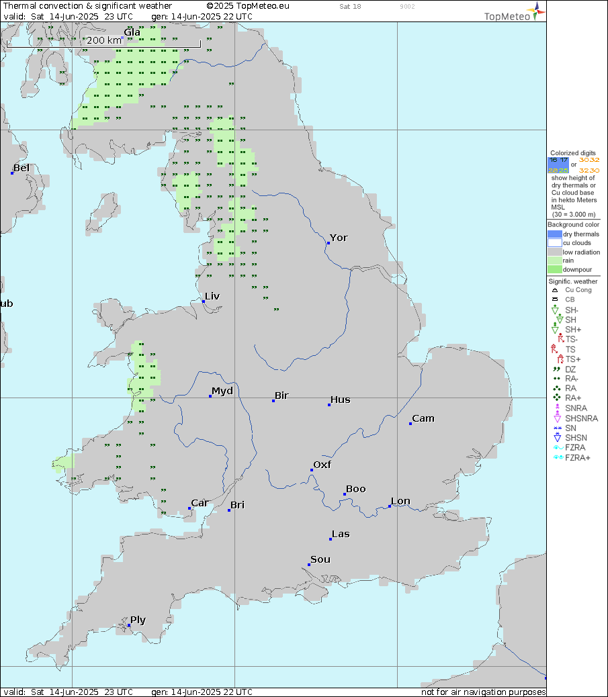Click the downpour green swatch

[x=555, y=269]
